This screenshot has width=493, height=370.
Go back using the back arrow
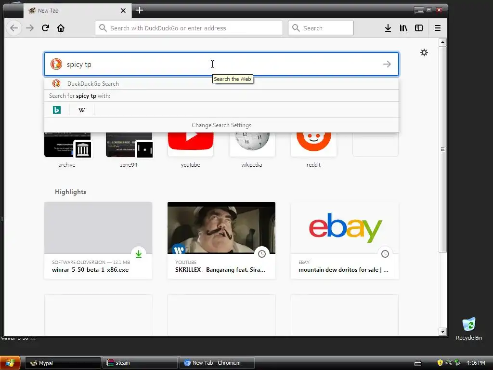[14, 28]
